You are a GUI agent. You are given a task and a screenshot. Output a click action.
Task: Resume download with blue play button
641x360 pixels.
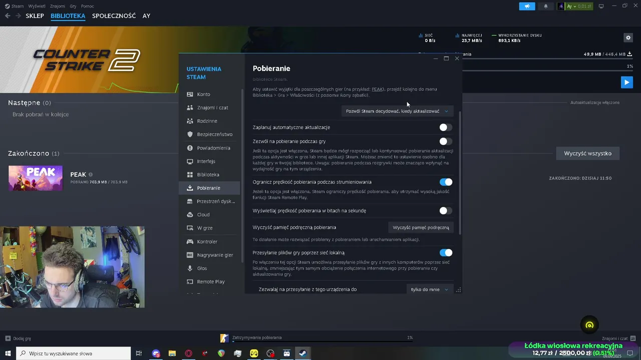point(626,82)
